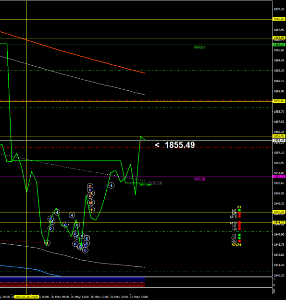Click the red H4 timeframe signal square
Image resolution: width=286 pixels, height=300 pixels.
239,229
